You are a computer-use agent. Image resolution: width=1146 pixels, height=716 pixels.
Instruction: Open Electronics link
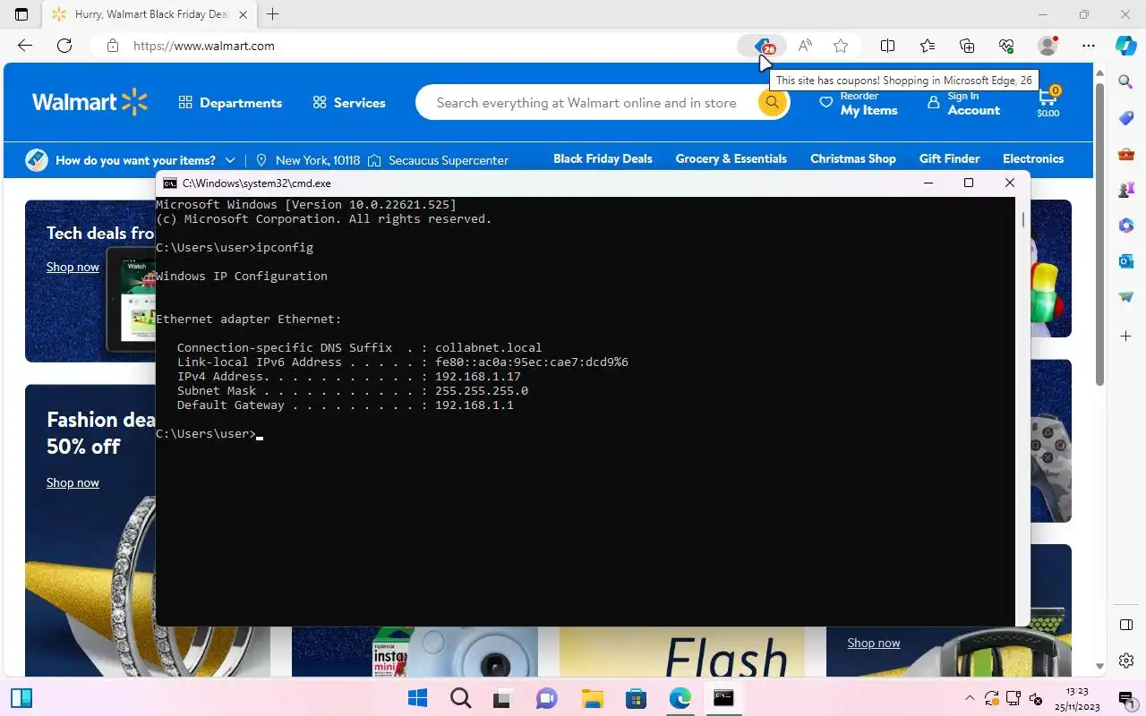pos(1033,158)
